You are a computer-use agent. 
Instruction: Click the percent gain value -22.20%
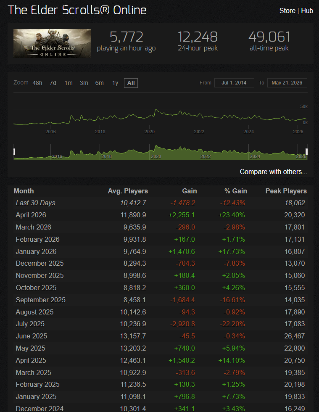(x=232, y=324)
